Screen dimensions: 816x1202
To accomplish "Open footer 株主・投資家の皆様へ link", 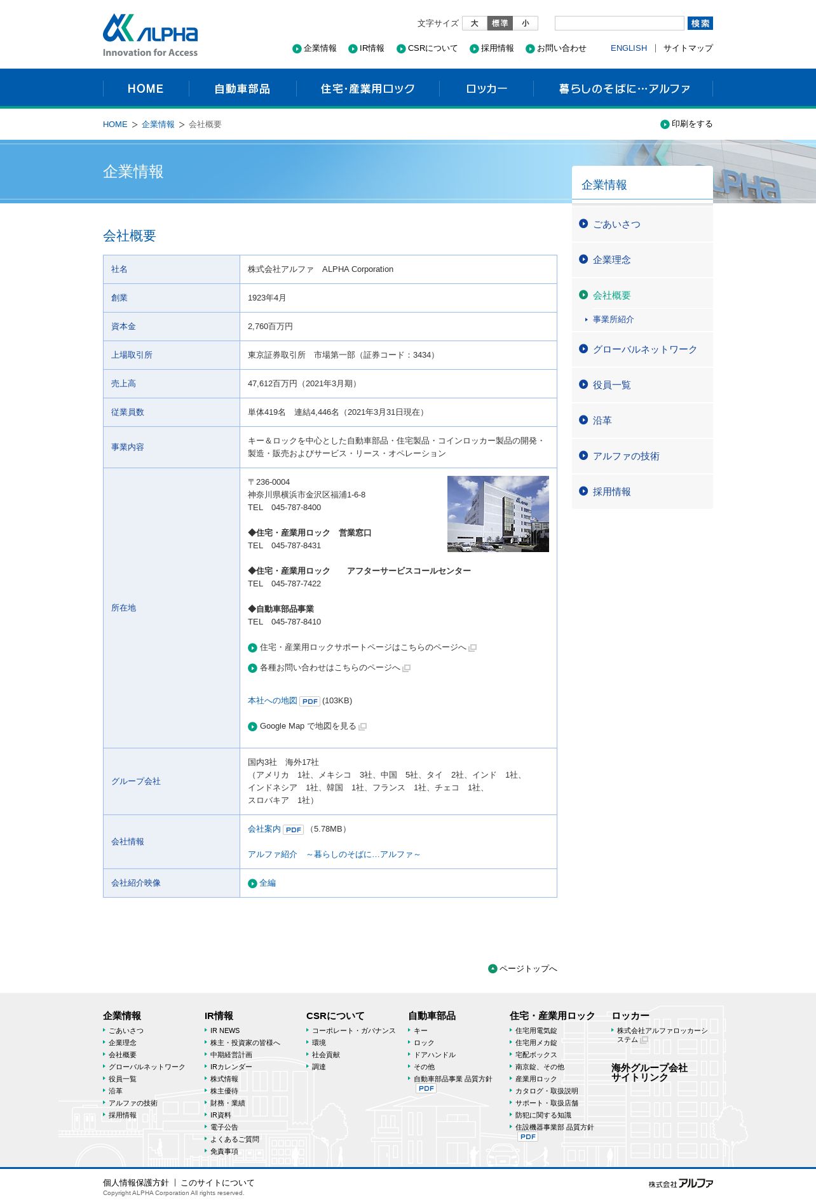I will [x=245, y=1043].
